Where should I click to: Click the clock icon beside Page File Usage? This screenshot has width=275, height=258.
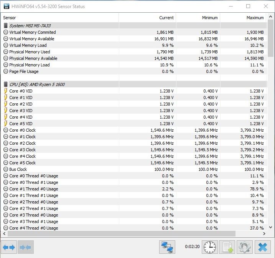point(6,71)
